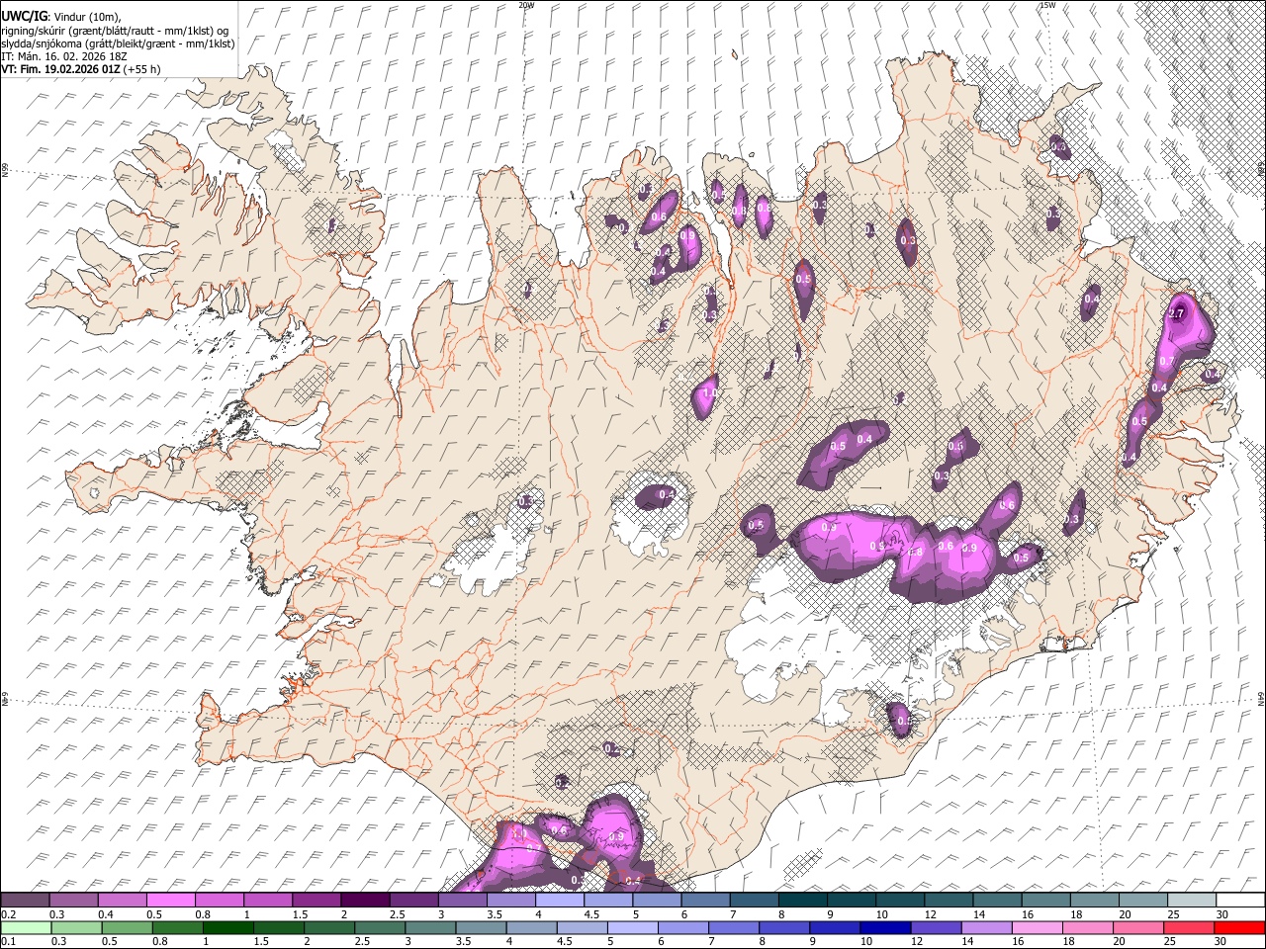This screenshot has width=1266, height=949.
Task: Click the UWC/IG title text
Action: point(23,16)
